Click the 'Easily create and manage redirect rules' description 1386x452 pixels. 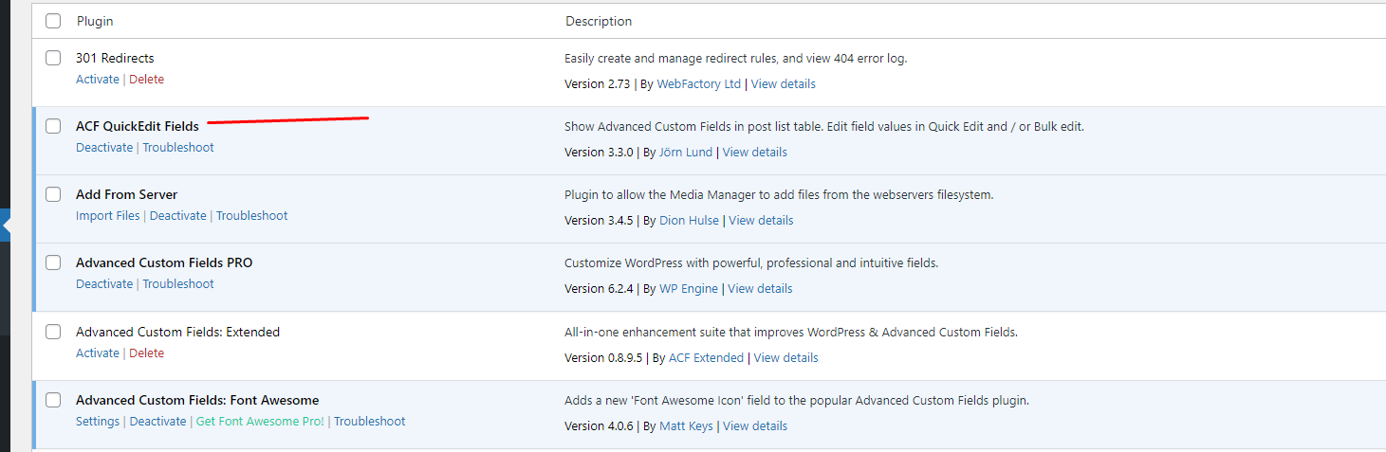tap(736, 58)
